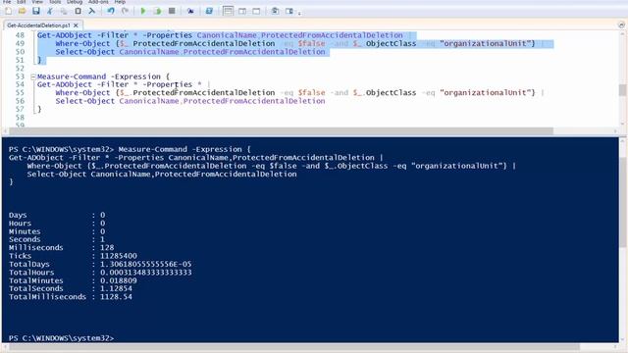Open the Tools menu
This screenshot has width=628, height=353.
pyautogui.click(x=55, y=2)
